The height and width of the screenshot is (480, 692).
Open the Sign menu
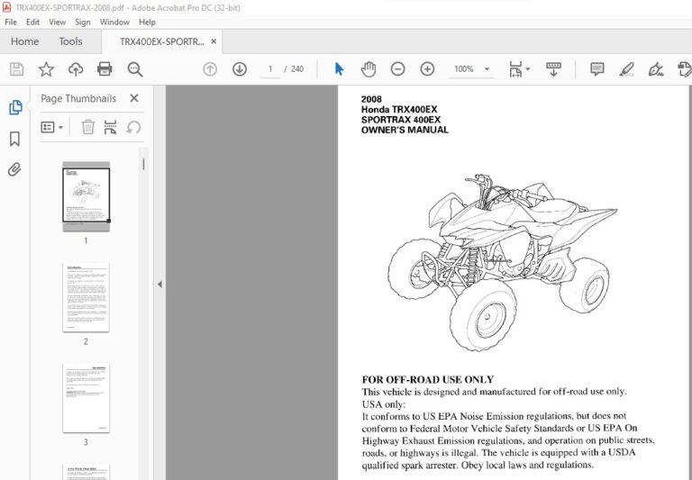click(x=83, y=22)
